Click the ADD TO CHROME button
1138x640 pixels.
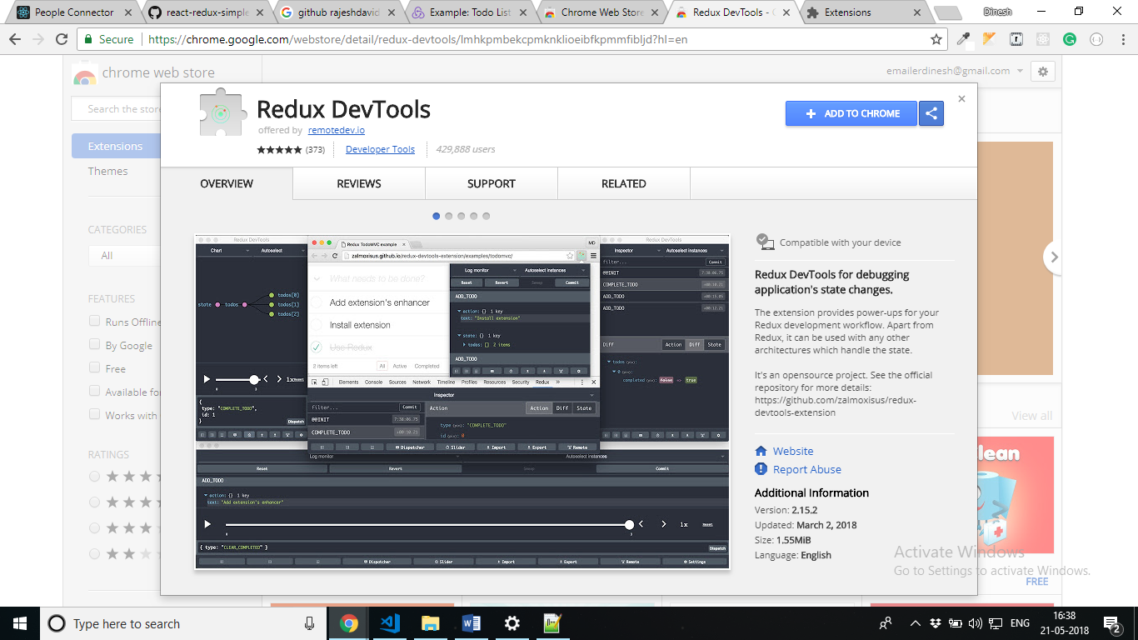pos(851,113)
